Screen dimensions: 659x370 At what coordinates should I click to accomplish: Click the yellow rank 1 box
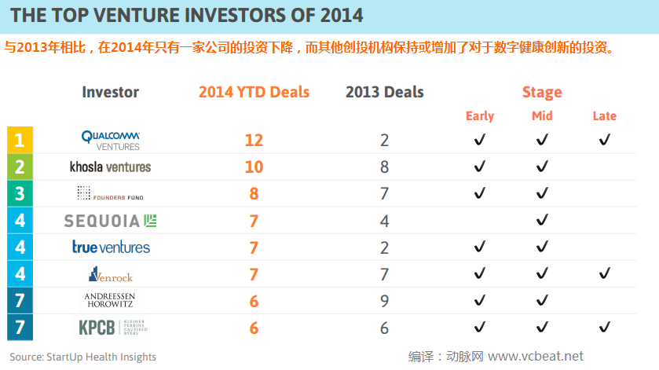(20, 140)
